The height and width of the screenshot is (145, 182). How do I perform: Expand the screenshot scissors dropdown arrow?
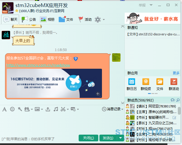(x=68, y=109)
